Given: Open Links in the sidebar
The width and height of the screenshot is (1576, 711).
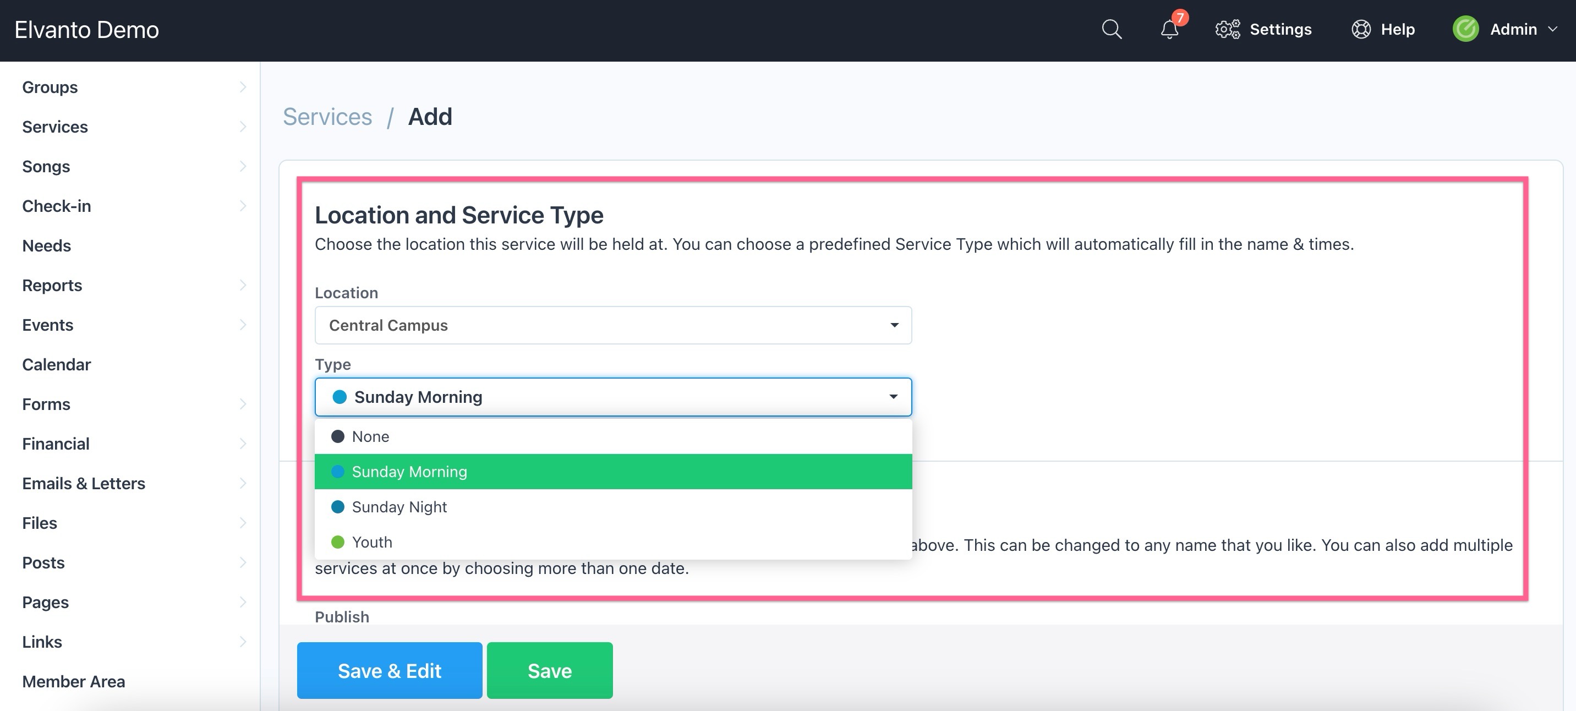Looking at the screenshot, I should tap(42, 642).
